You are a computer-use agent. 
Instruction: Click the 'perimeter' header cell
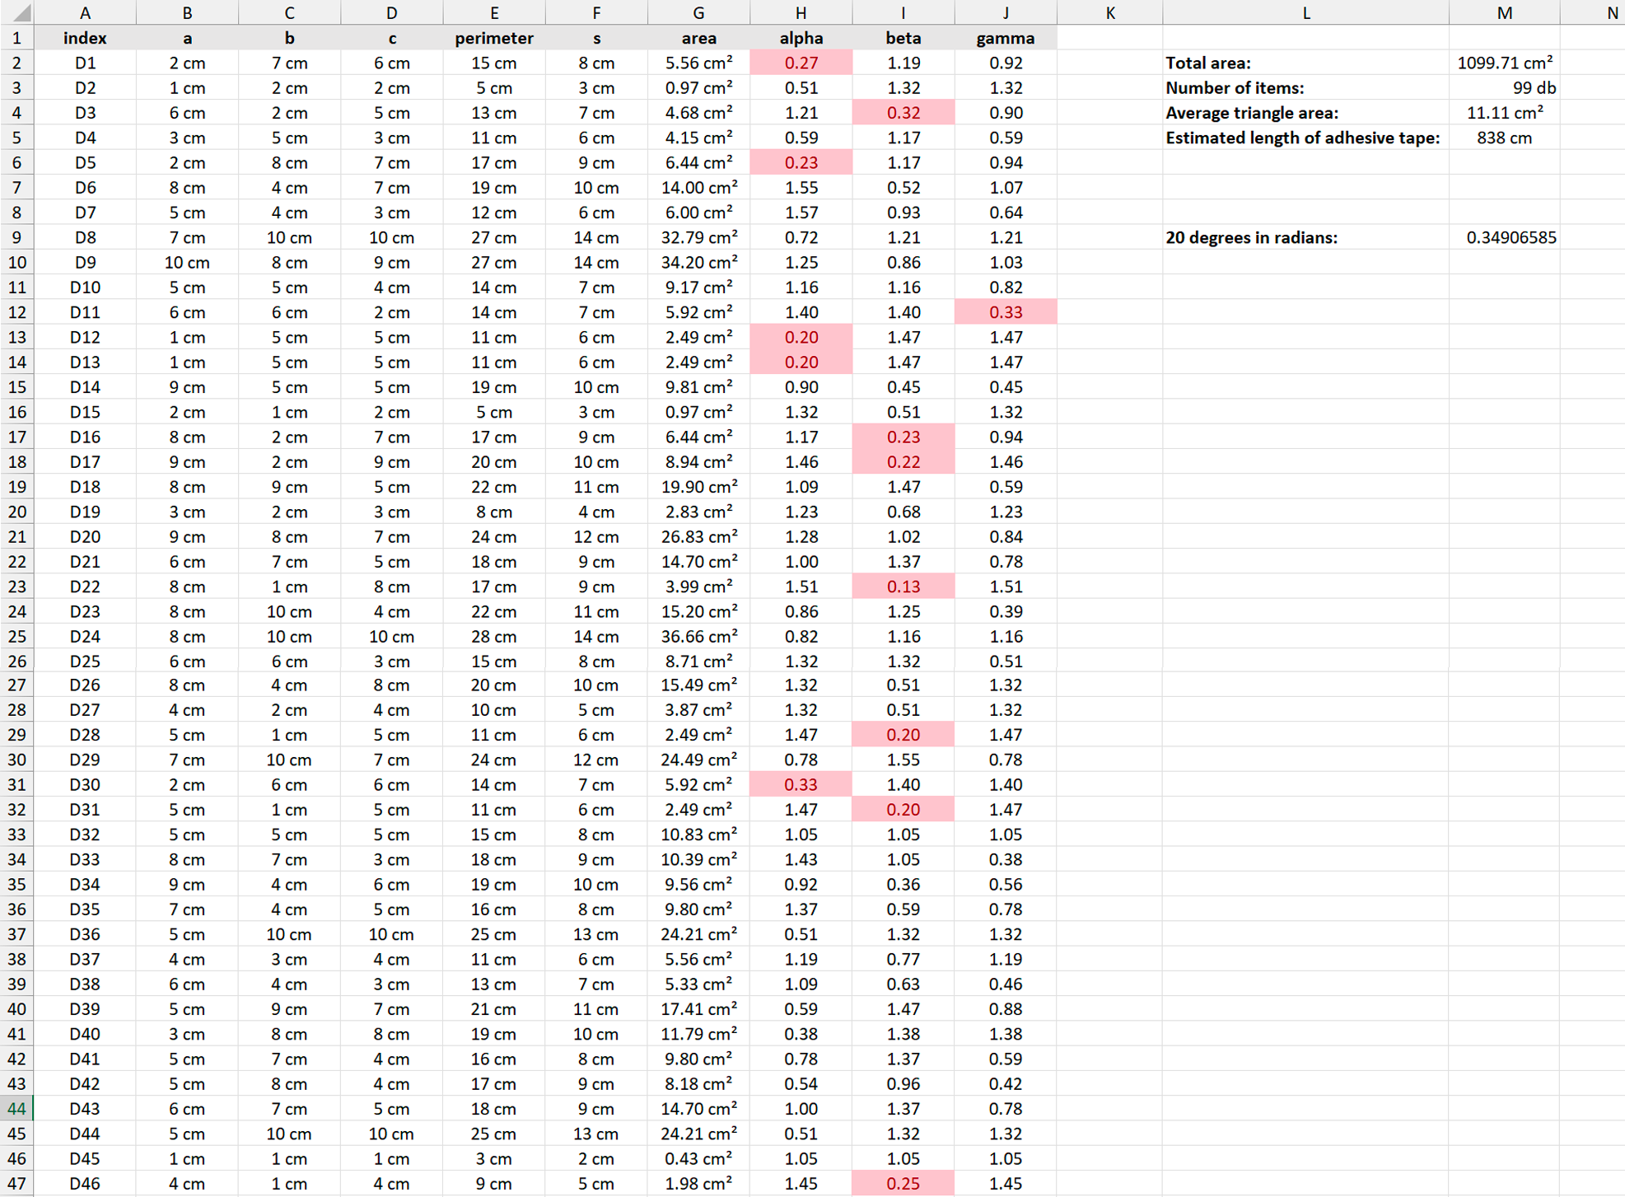point(494,38)
